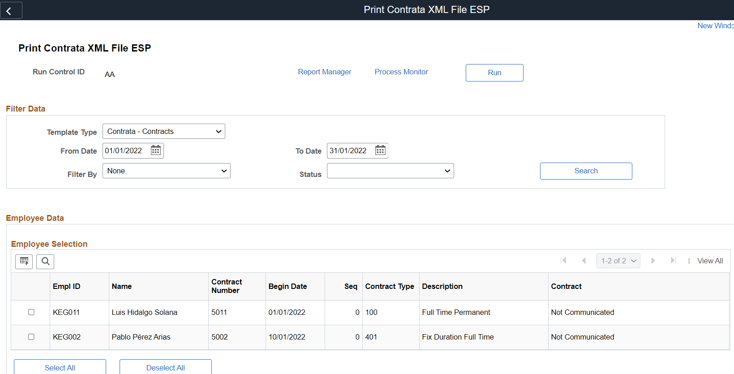Open Process Monitor link

(401, 72)
